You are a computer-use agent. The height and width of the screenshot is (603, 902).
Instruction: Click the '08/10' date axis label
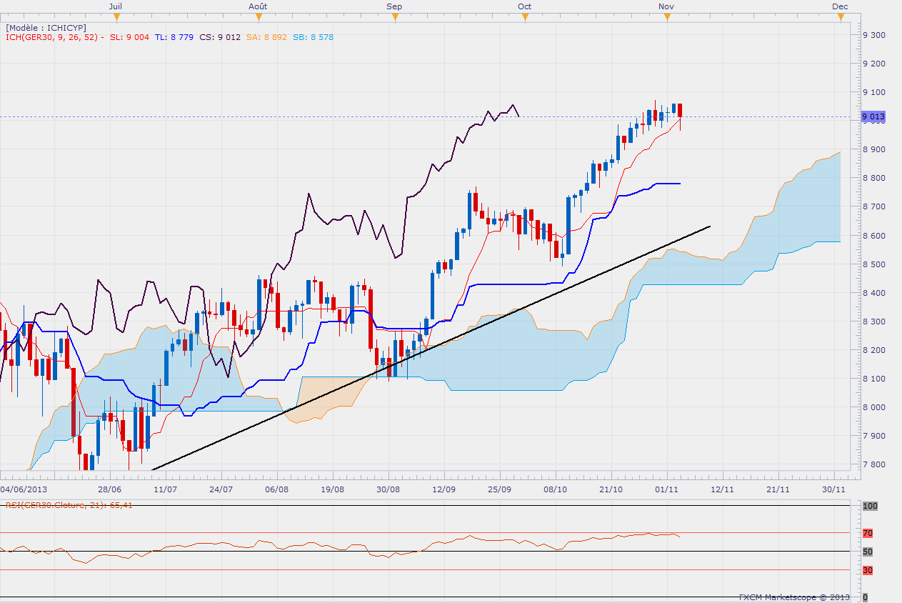(x=556, y=489)
